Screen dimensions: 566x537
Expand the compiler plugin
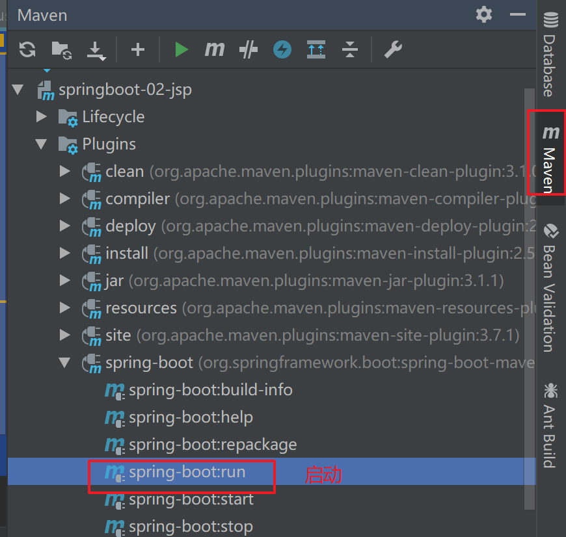65,198
